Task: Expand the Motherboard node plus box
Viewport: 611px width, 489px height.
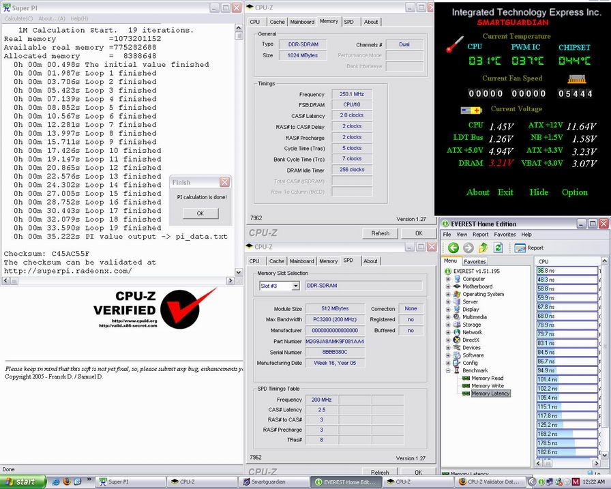Action: pos(448,286)
